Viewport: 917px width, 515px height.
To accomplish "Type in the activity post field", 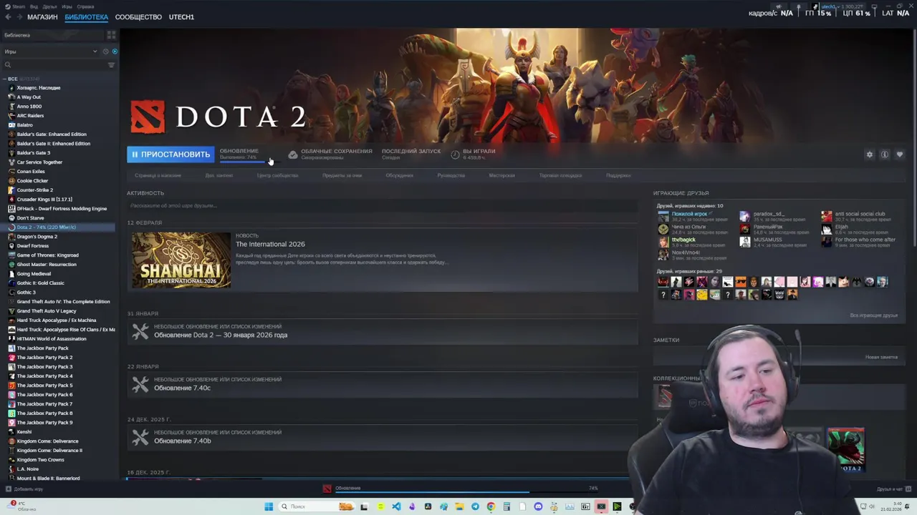I will click(x=382, y=206).
